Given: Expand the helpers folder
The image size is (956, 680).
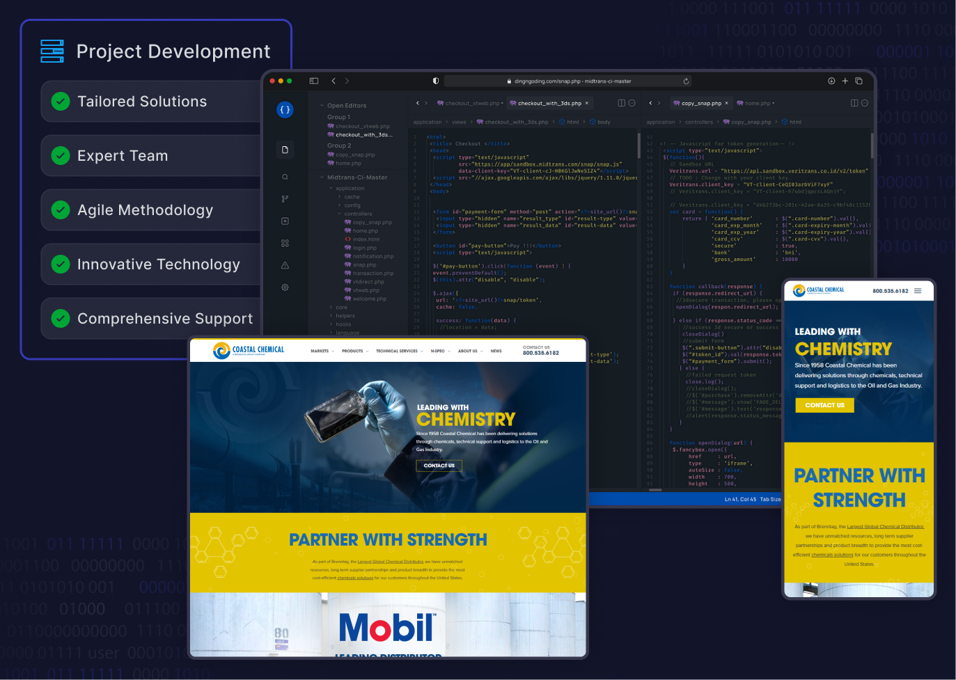Looking at the screenshot, I should click(331, 315).
